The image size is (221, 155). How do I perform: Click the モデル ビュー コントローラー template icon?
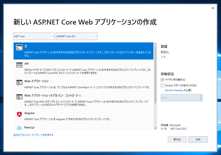(19, 97)
